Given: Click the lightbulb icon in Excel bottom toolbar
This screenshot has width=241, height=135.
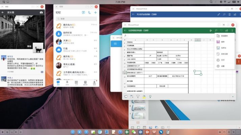Looking at the screenshot, I should pyautogui.click(x=150, y=97).
